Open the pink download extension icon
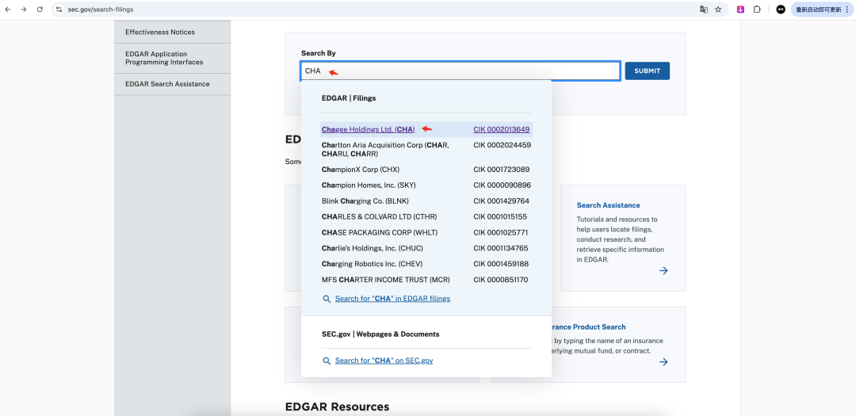Screen dimensions: 856x416 click(740, 10)
